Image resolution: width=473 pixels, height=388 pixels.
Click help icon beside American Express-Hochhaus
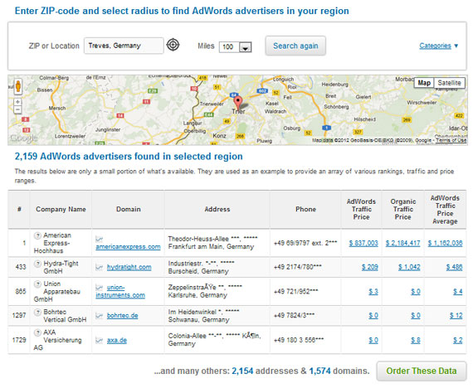pos(37,235)
